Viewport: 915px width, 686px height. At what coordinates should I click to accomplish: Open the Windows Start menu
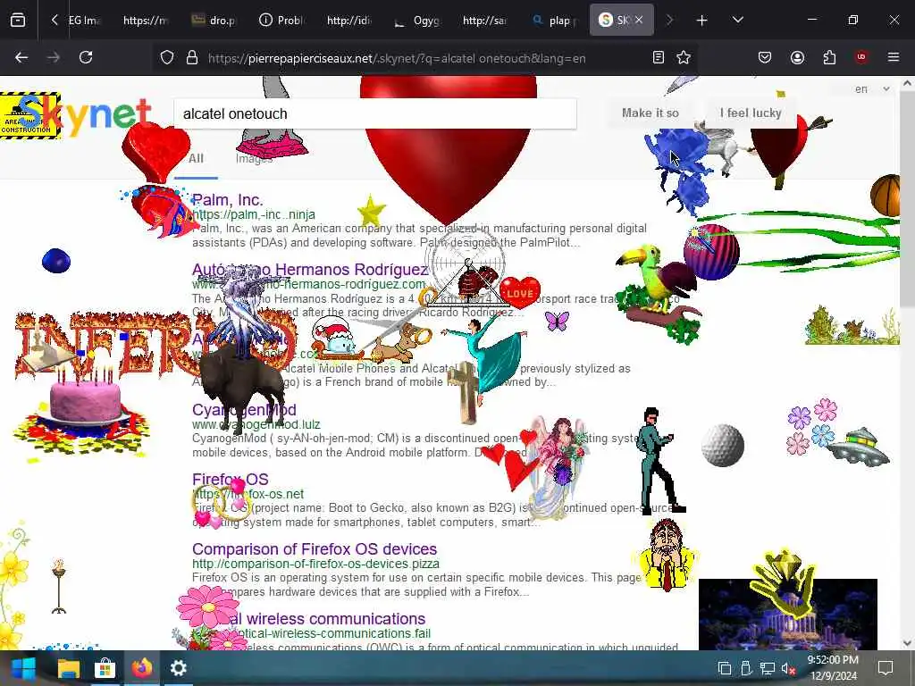[23, 668]
